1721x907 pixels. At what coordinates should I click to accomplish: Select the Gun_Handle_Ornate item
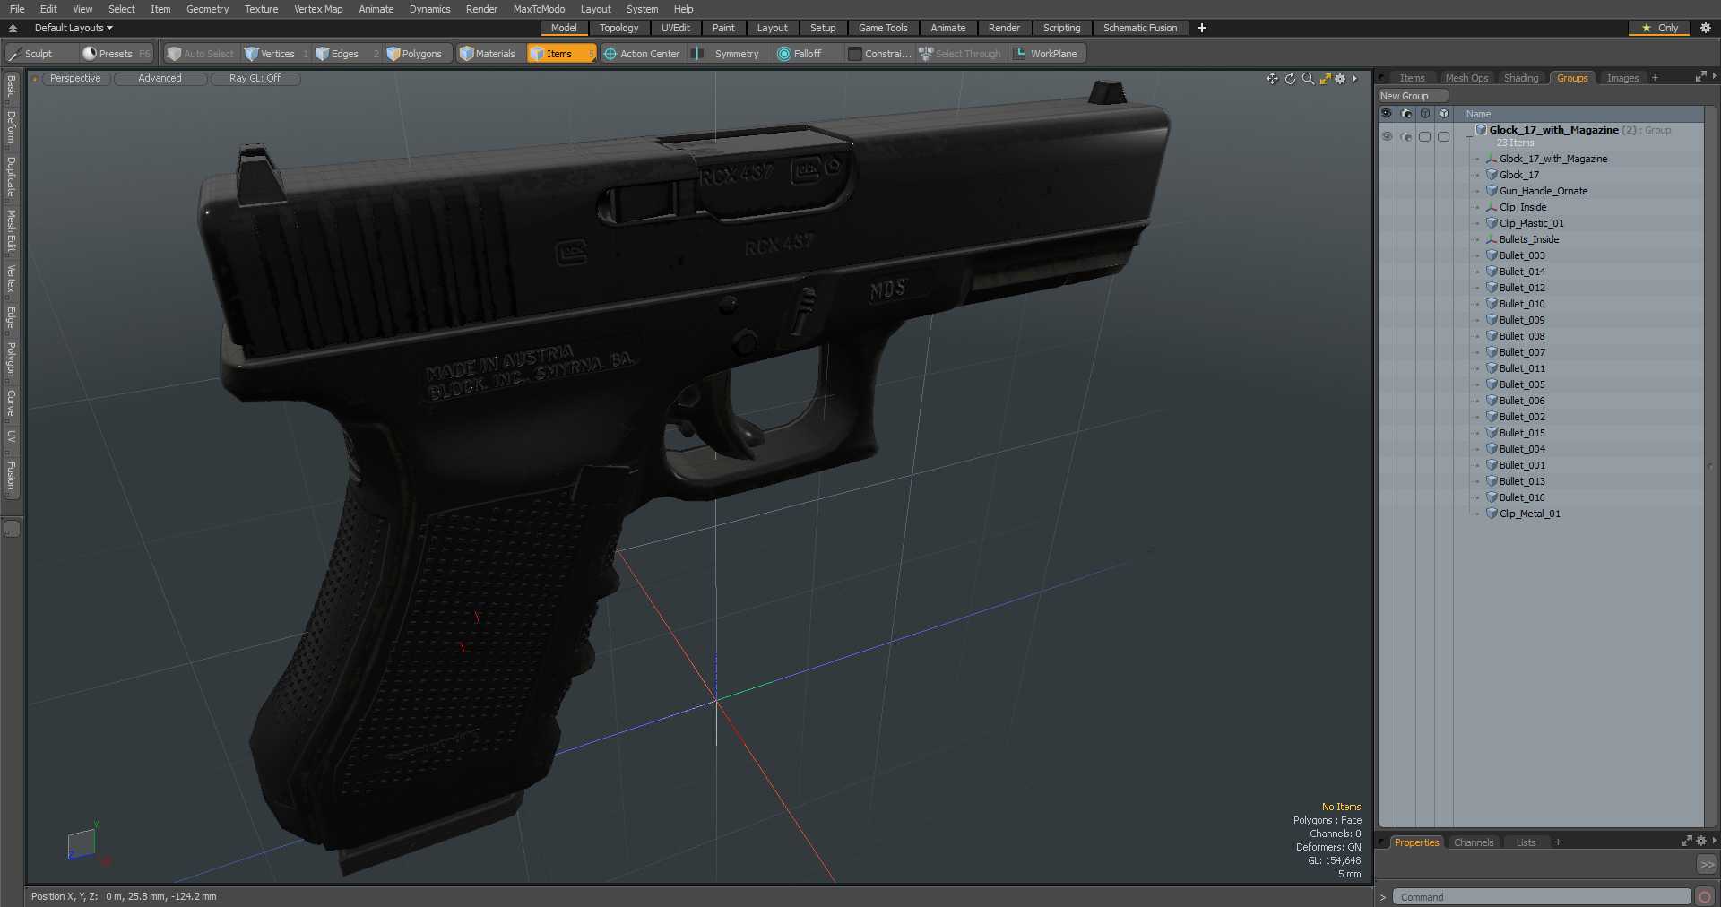(1543, 191)
